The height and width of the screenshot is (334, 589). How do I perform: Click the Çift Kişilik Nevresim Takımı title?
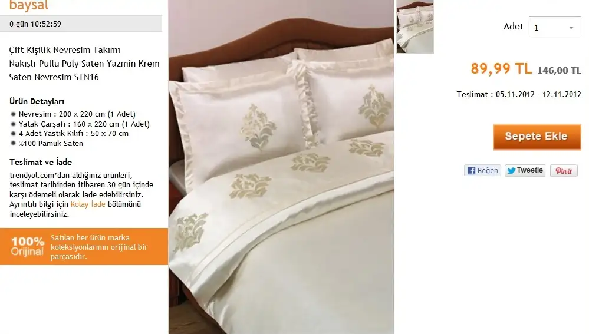click(65, 50)
